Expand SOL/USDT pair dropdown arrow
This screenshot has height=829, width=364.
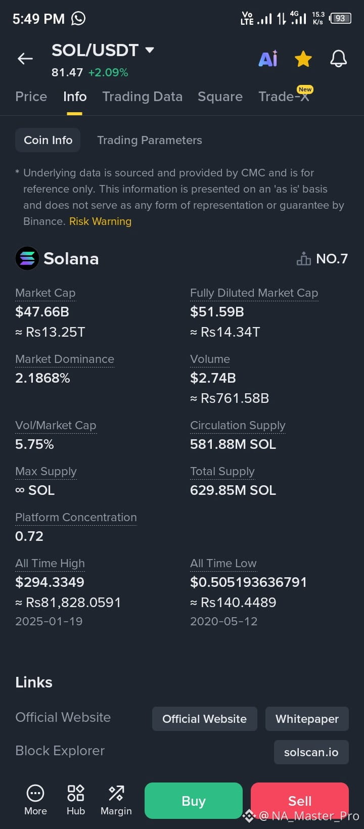point(149,50)
